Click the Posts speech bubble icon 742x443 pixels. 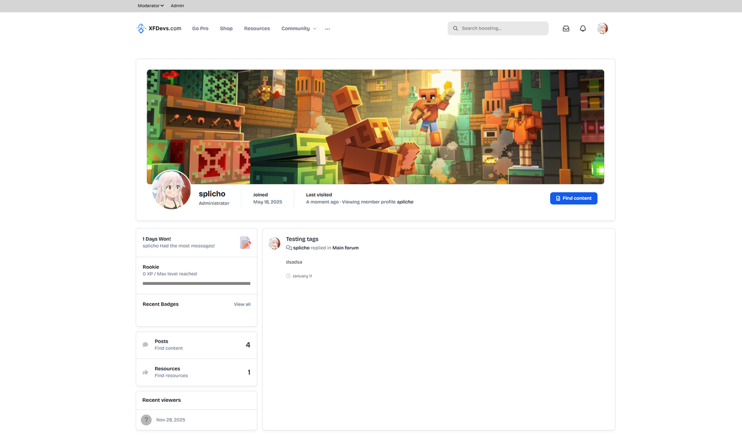[146, 344]
